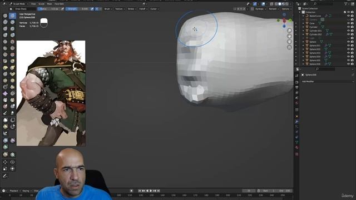Select the Draw brush tool
356x200 pixels.
[x=5, y=16]
